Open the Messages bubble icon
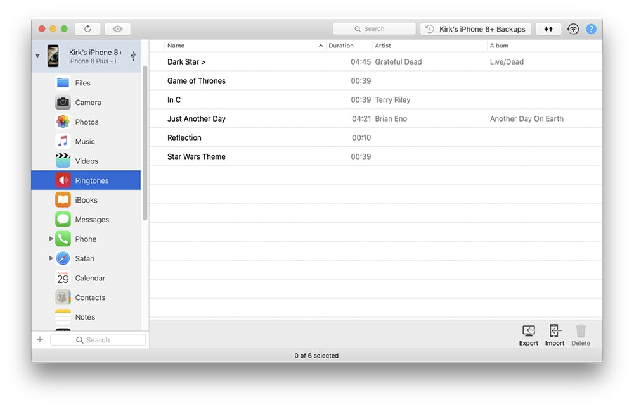Viewport: 634px width, 407px height. 63,219
